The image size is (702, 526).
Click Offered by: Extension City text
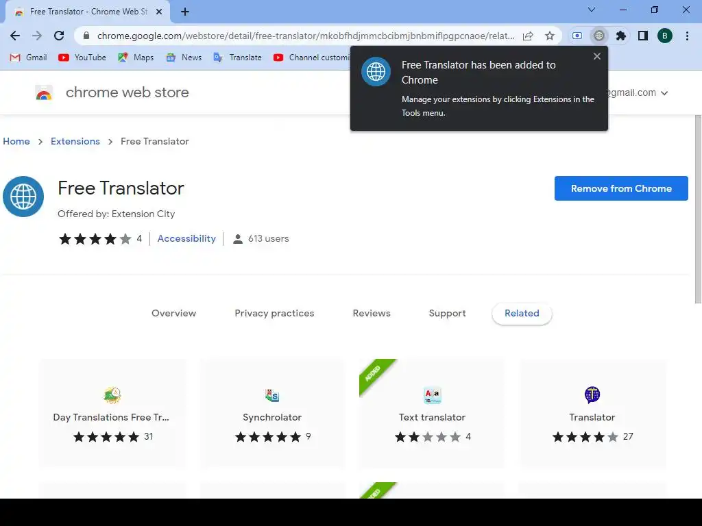tap(117, 214)
